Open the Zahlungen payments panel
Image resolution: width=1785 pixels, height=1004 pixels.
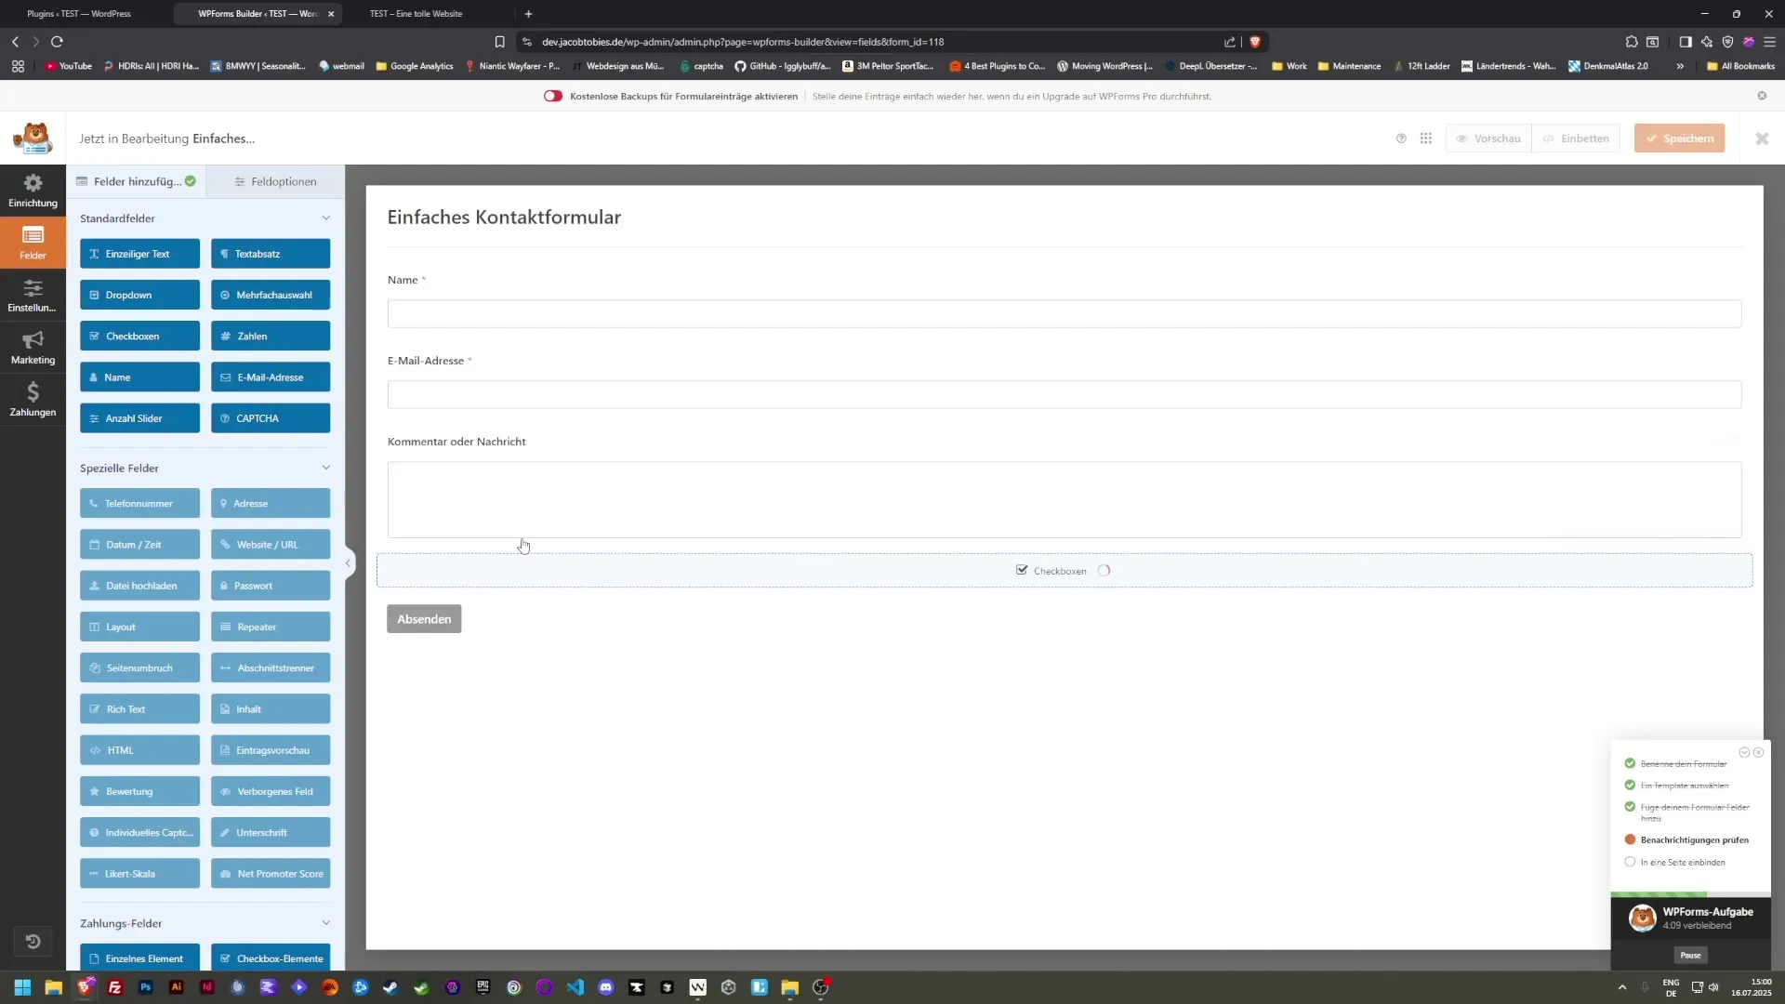(32, 399)
